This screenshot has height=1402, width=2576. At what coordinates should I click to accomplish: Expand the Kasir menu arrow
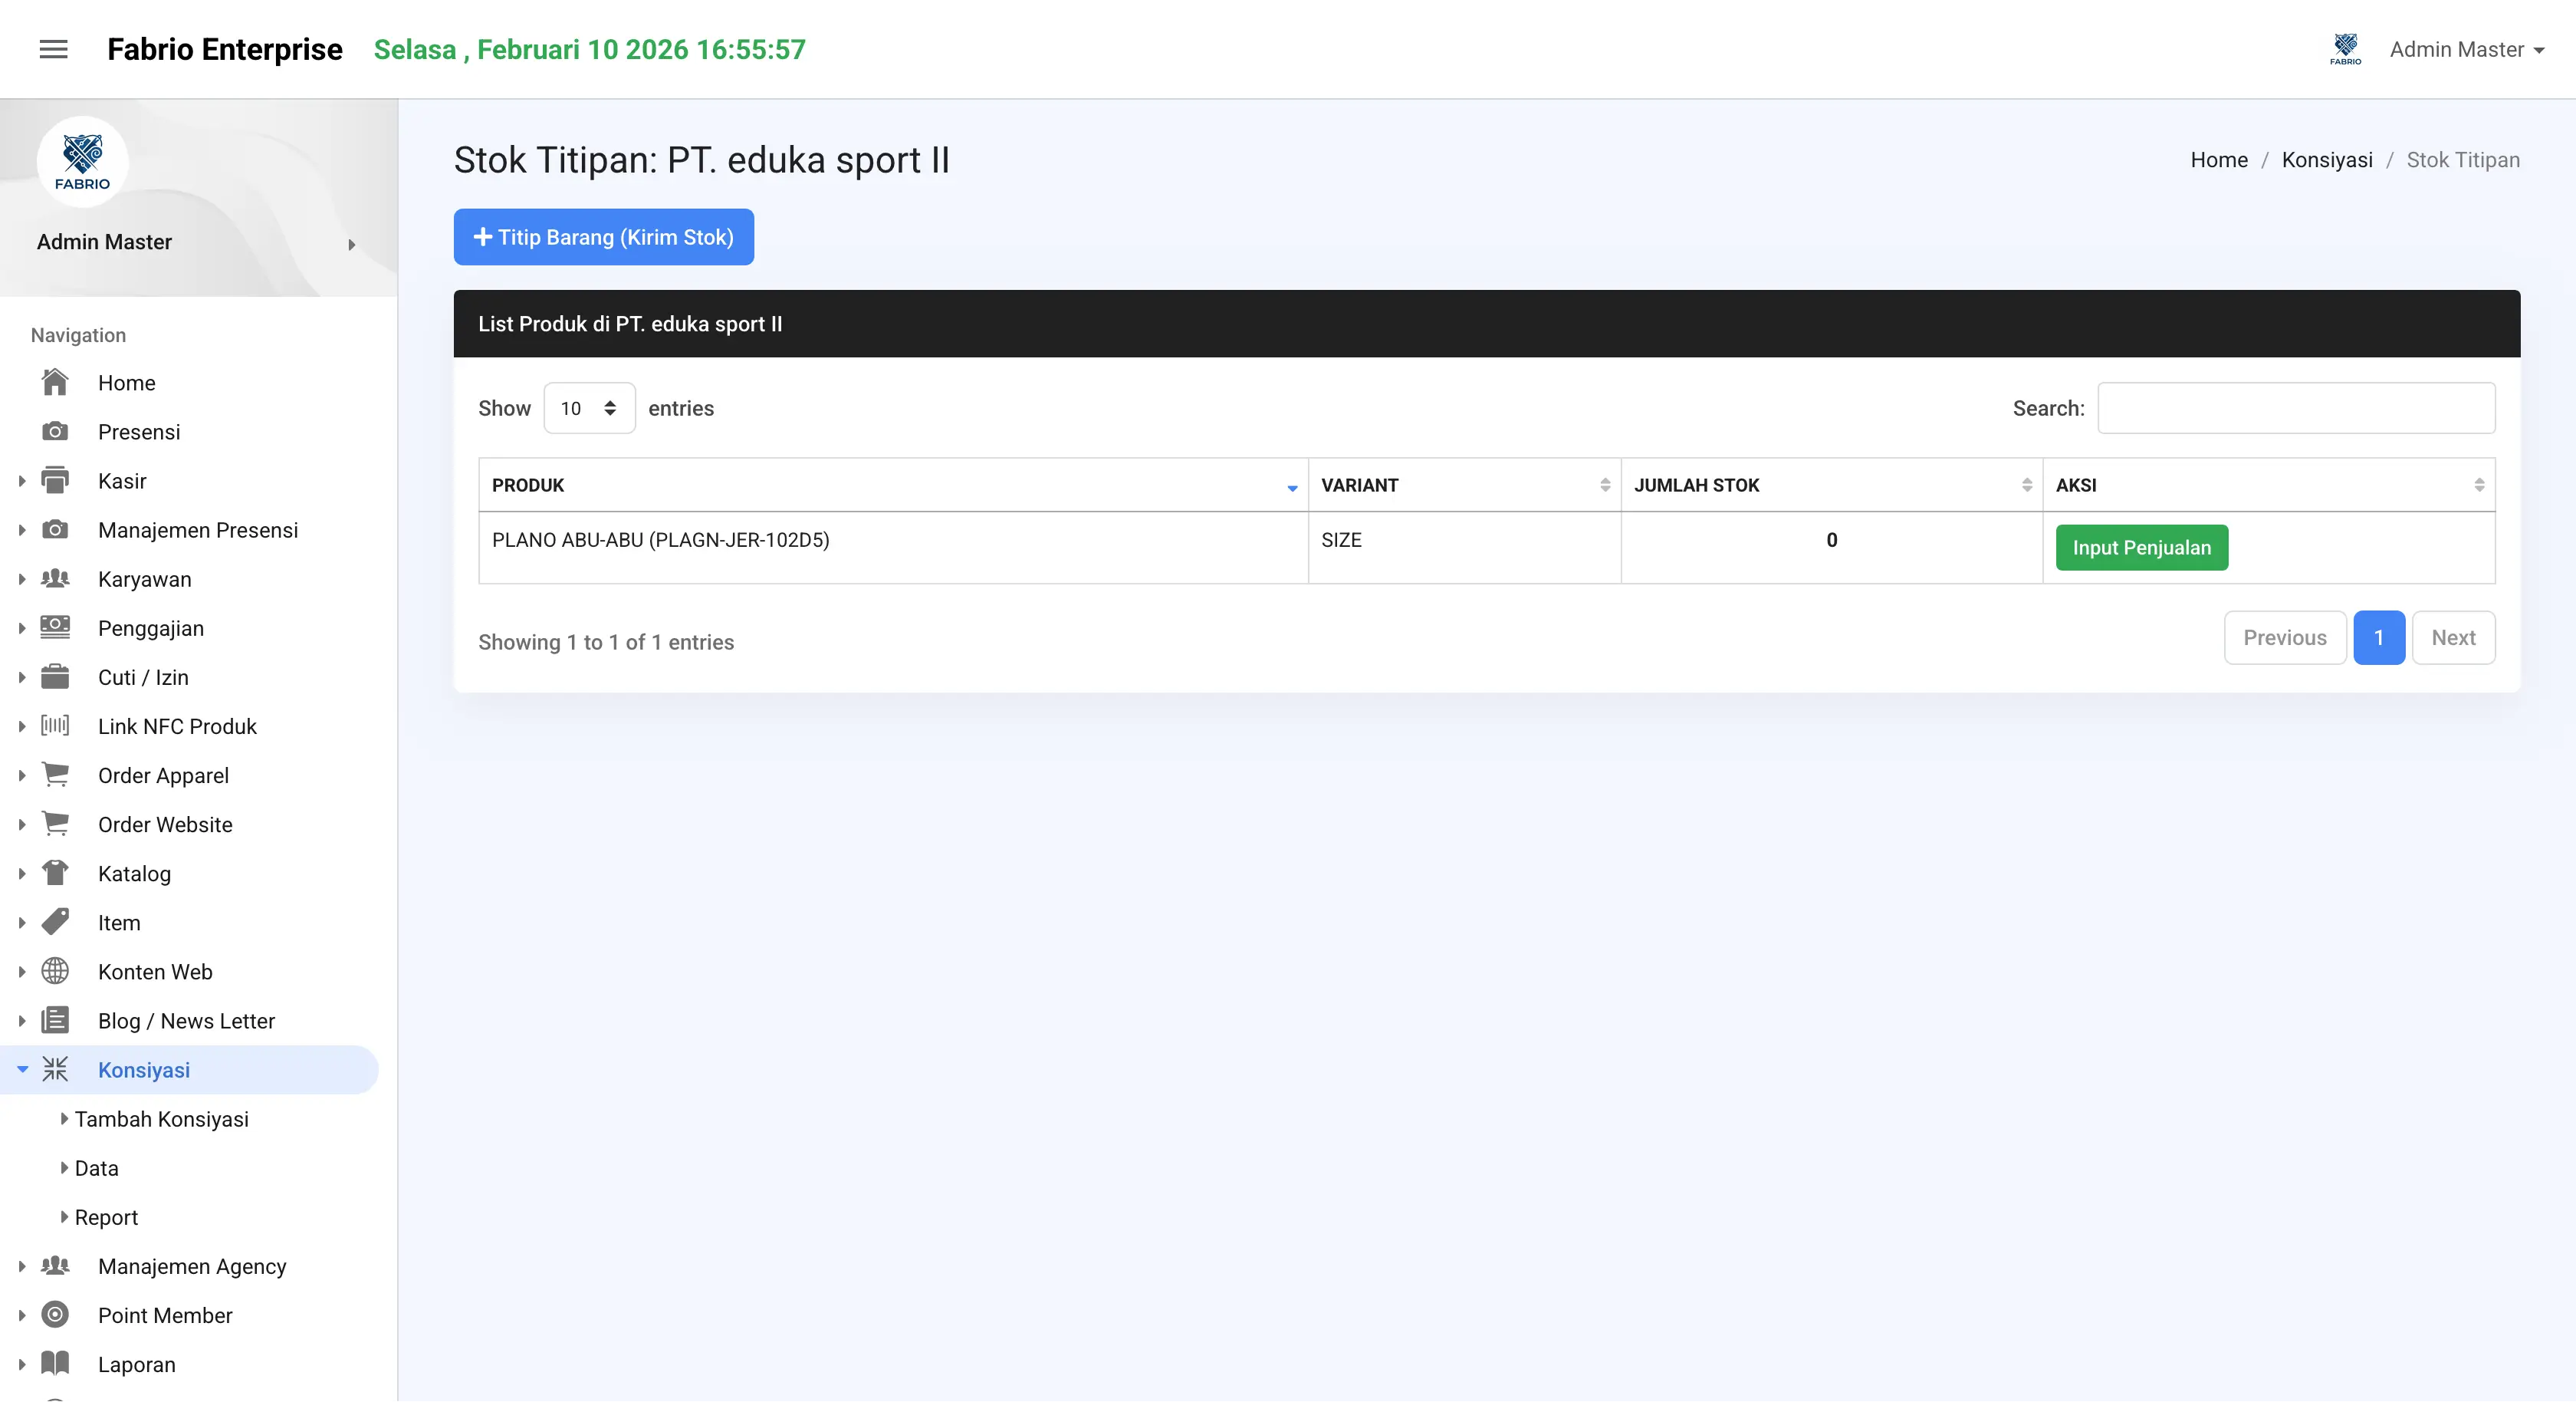pyautogui.click(x=22, y=482)
